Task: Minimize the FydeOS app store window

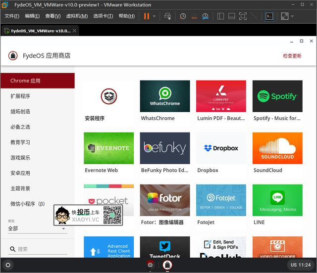Action: [x=292, y=41]
